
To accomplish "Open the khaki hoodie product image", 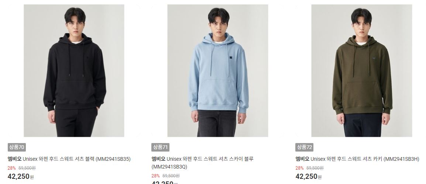I will click(362, 70).
